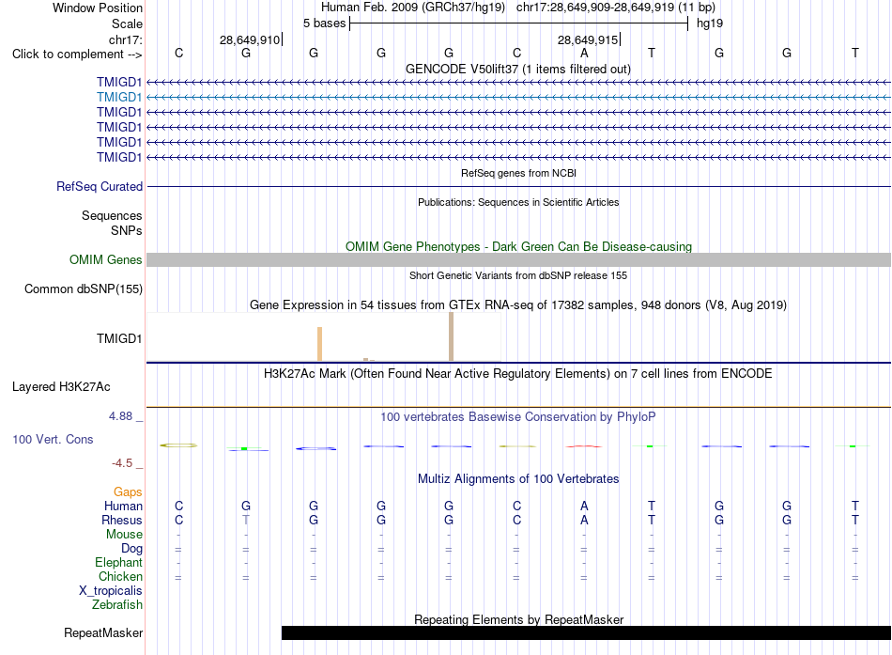Open the Common dbSNP(155) track label
This screenshot has height=655, width=892.
point(84,289)
